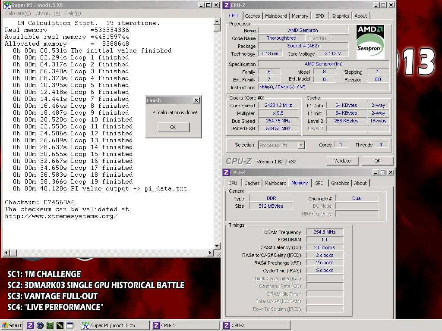Select Caches tab in top CPU-Z window

click(252, 16)
